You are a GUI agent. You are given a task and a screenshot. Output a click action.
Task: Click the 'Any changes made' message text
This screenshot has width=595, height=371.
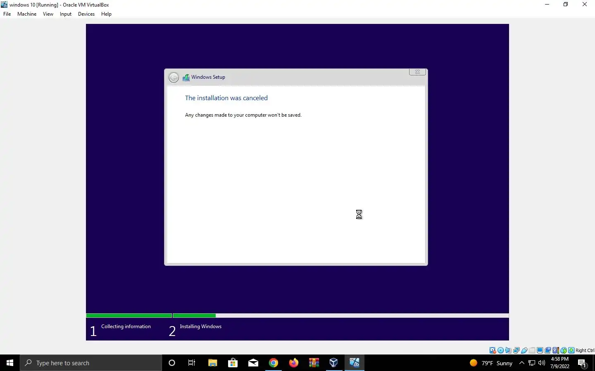243,115
